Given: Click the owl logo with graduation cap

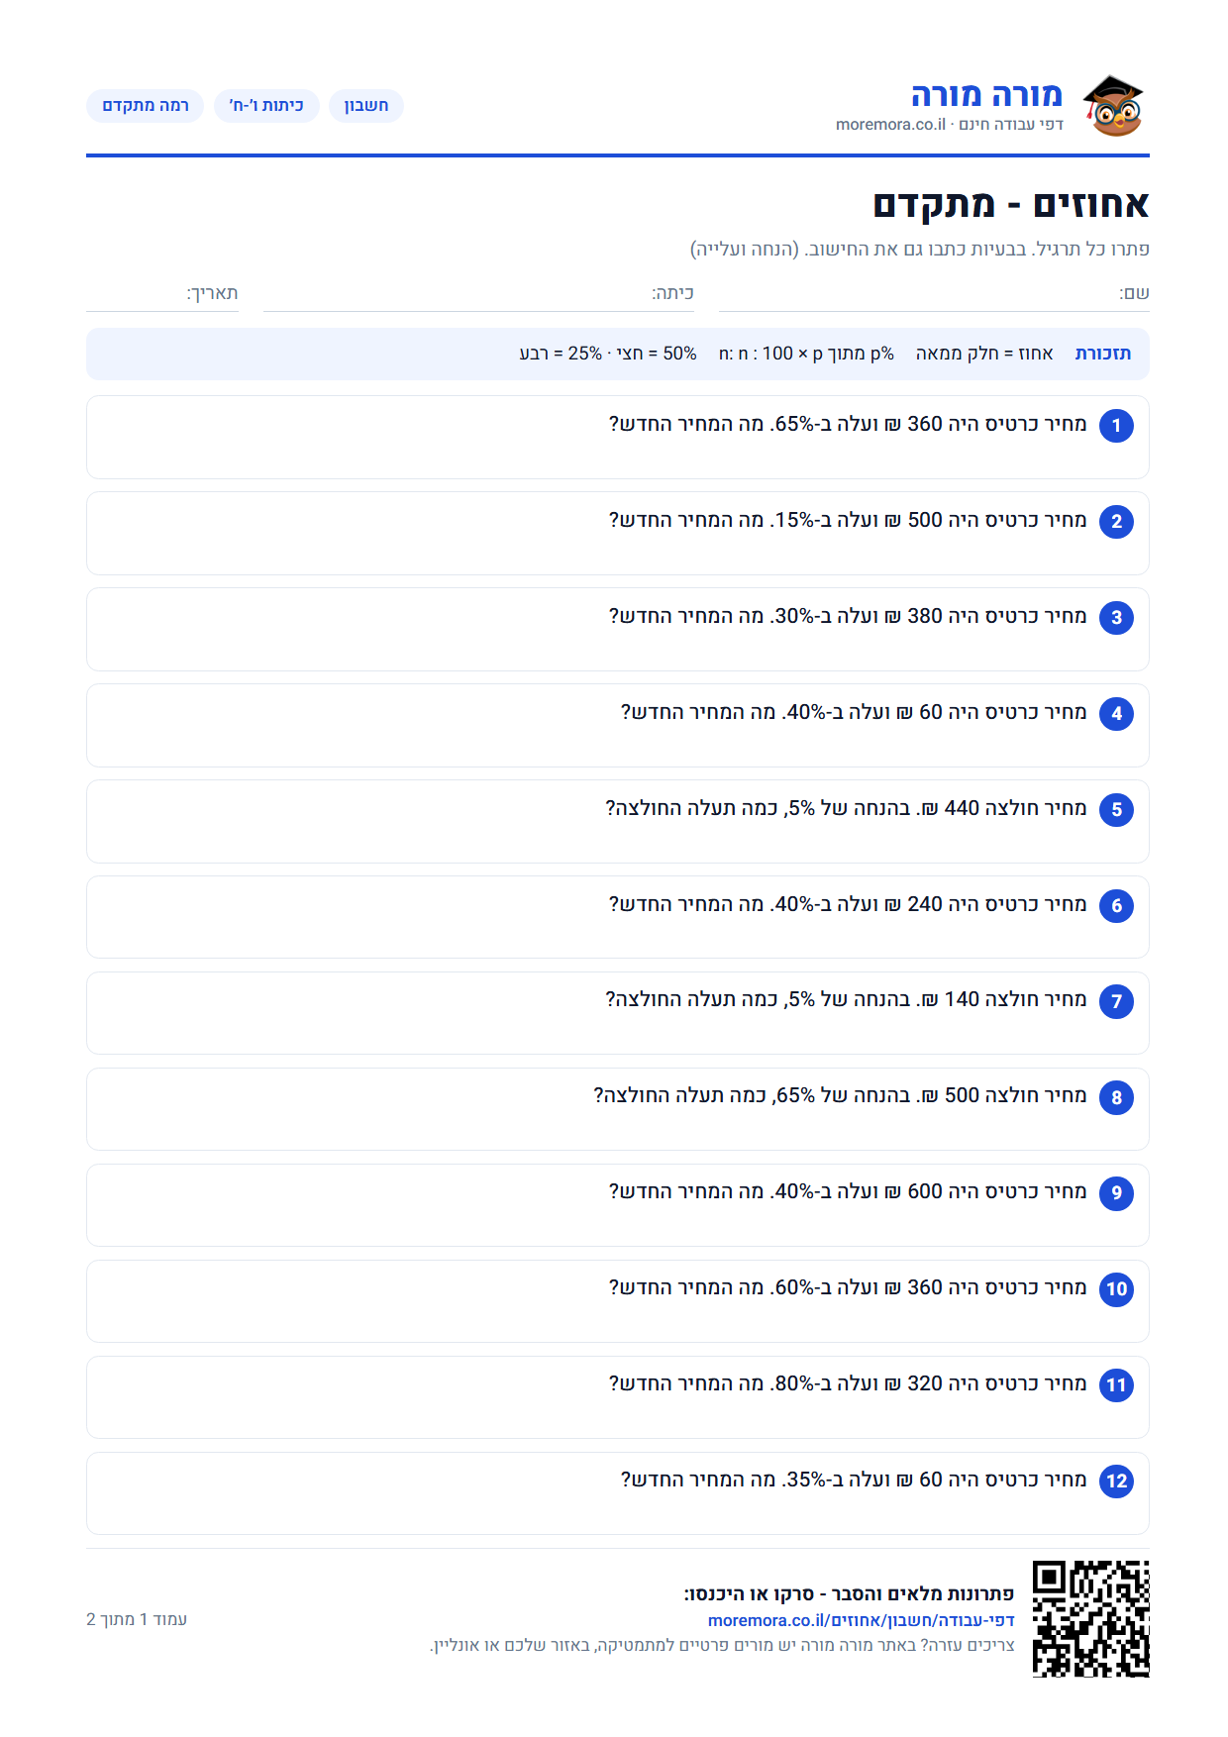Looking at the screenshot, I should click(x=1113, y=105).
